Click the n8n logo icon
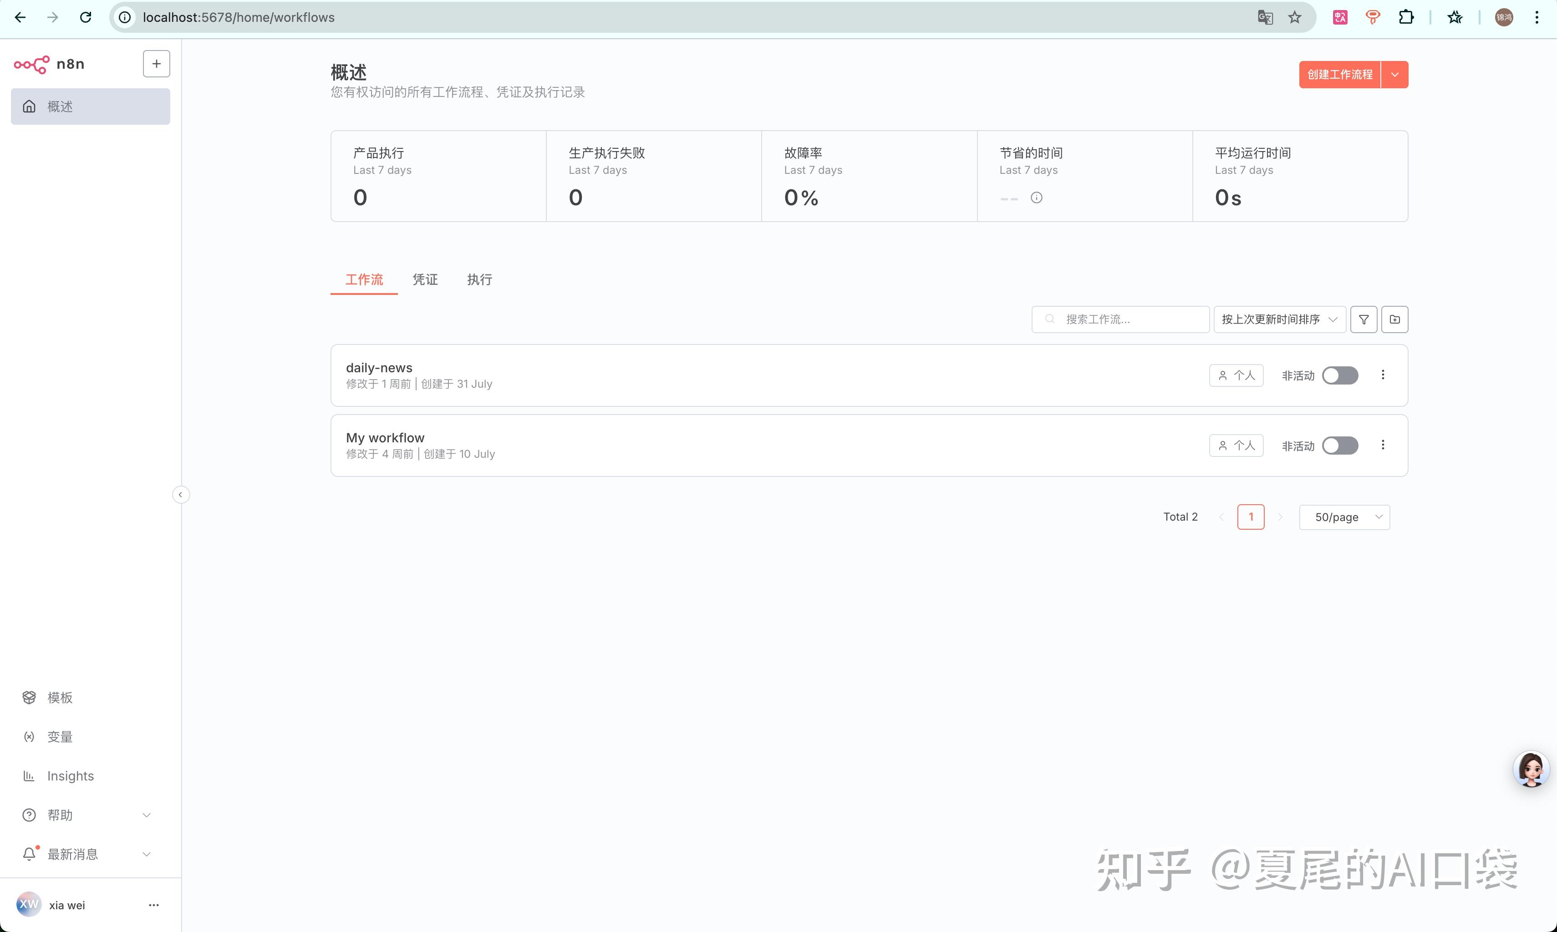The height and width of the screenshot is (932, 1557). coord(31,64)
